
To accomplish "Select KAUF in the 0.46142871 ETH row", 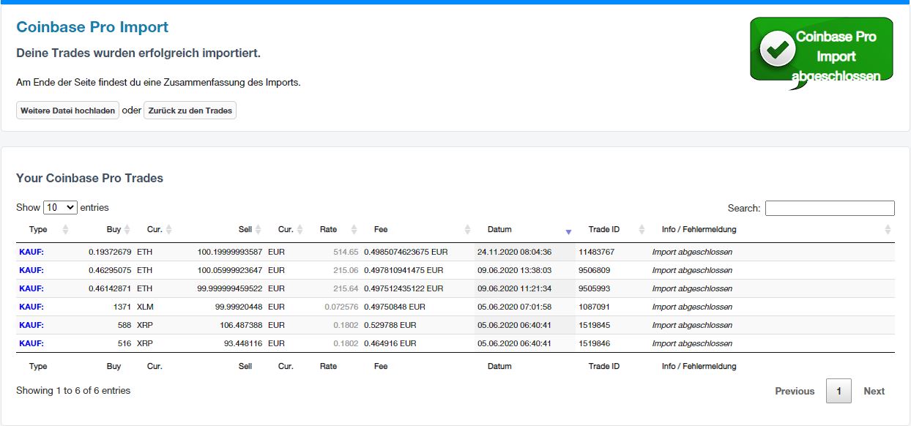I will click(31, 288).
